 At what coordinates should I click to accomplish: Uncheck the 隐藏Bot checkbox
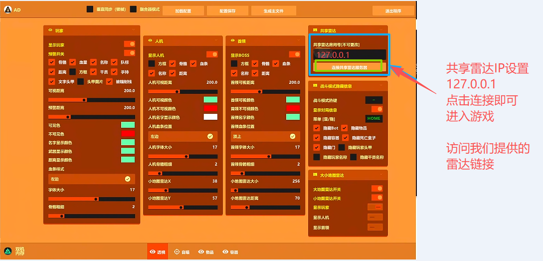[316, 128]
